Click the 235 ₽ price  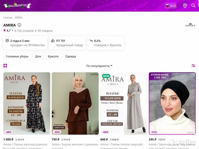point(153,140)
